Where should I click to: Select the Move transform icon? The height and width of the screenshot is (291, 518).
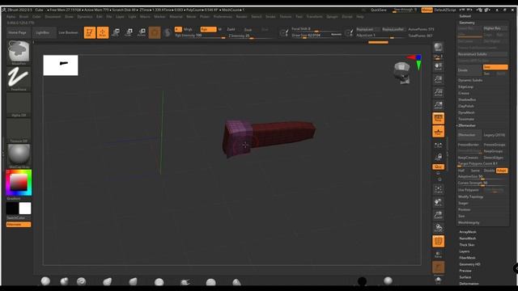tap(116, 32)
